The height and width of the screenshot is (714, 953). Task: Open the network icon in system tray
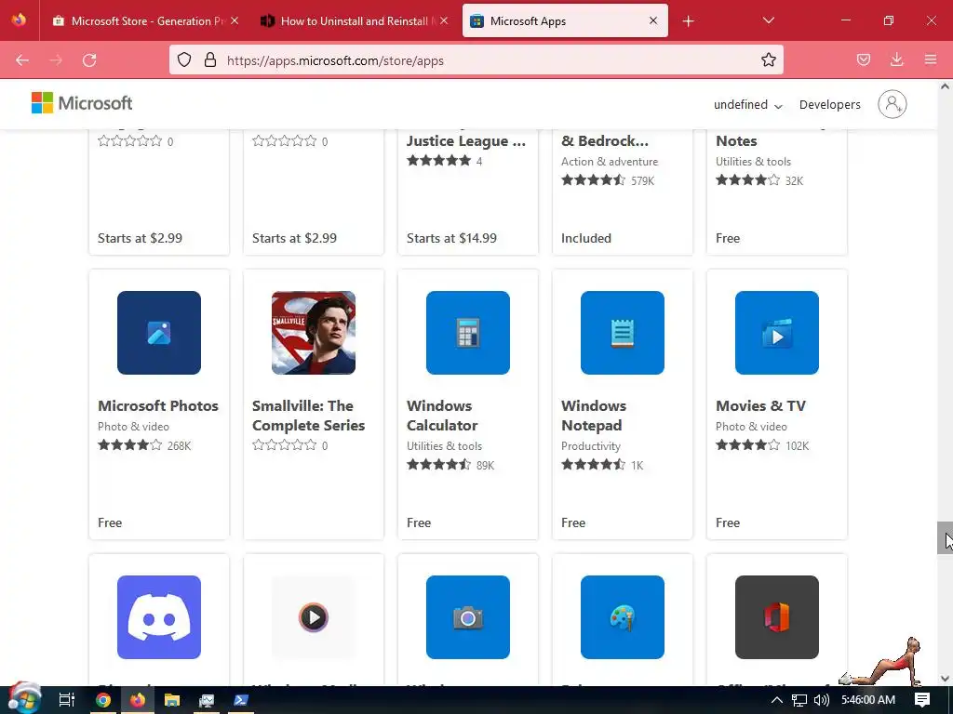(799, 700)
